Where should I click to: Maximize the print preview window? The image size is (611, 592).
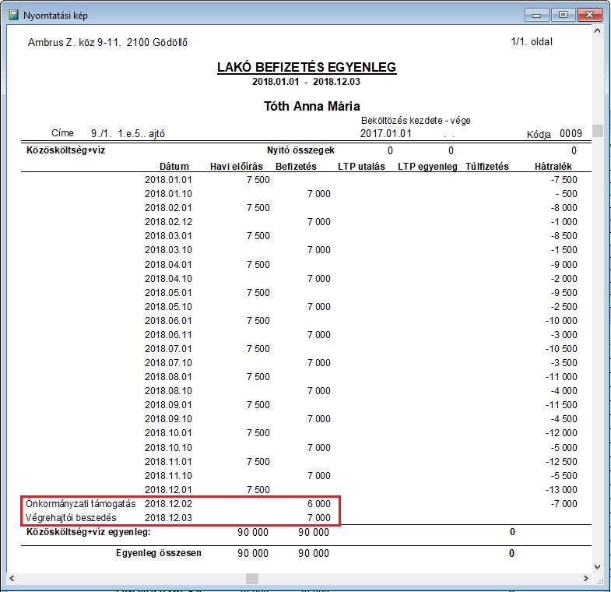(562, 14)
